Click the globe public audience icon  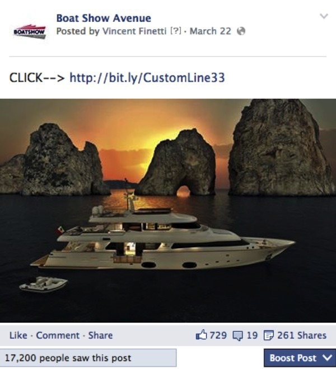pos(241,31)
